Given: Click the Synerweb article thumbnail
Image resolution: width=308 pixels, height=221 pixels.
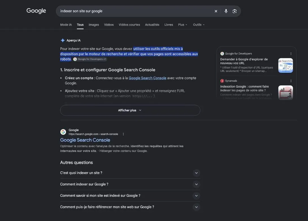Looking at the screenshot, I should click(x=285, y=92).
